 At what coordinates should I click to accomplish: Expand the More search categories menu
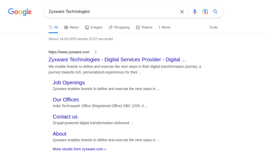164,27
